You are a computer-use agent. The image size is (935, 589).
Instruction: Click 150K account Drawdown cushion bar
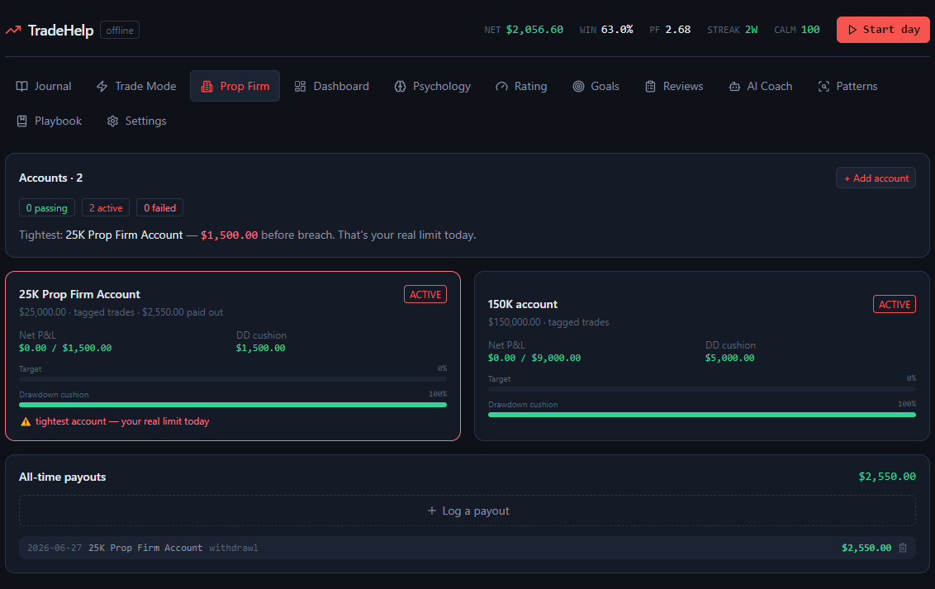(x=702, y=415)
